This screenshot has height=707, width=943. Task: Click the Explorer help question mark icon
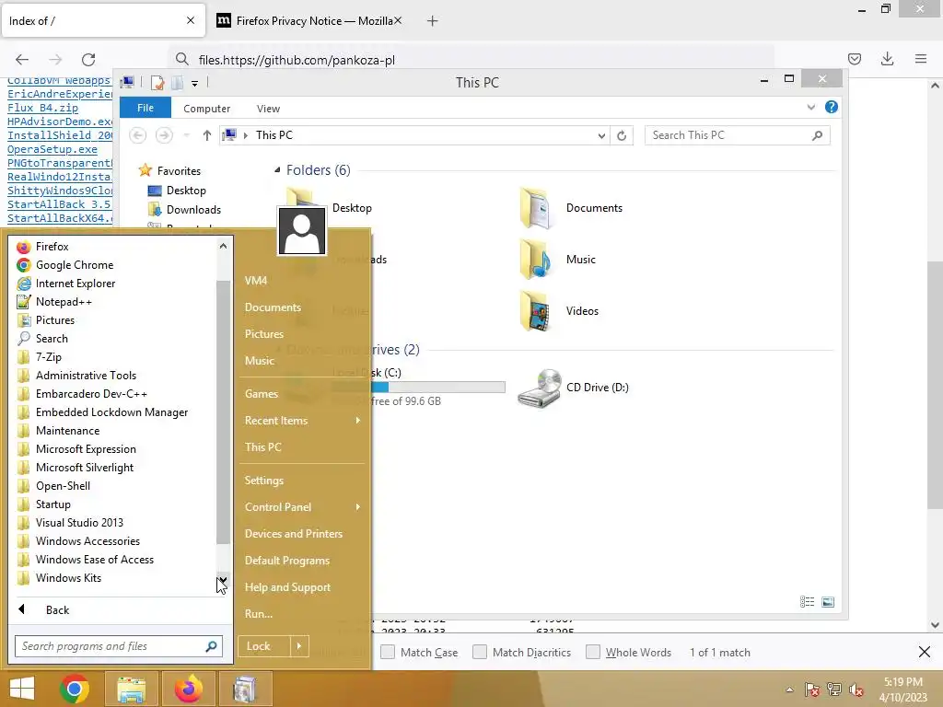(832, 107)
